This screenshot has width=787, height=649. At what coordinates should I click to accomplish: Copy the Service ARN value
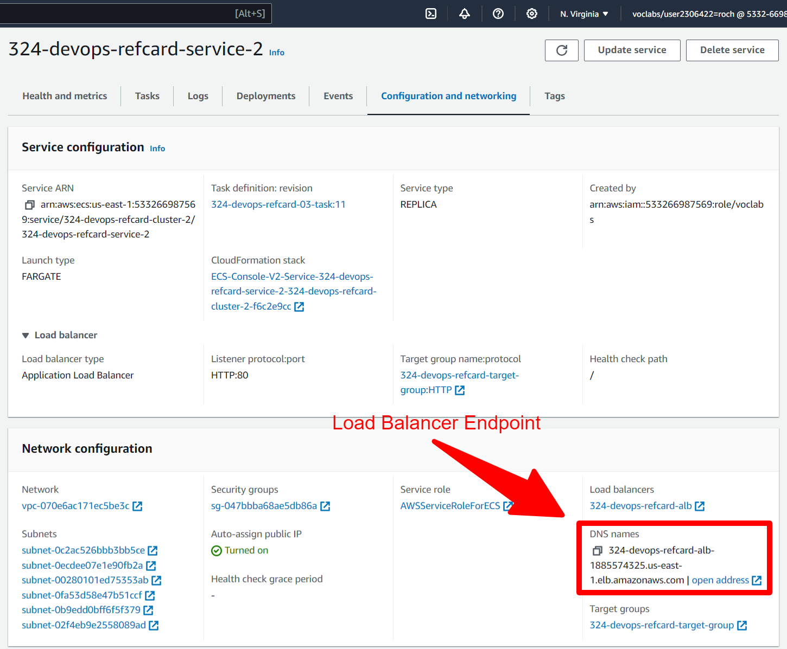tap(30, 205)
